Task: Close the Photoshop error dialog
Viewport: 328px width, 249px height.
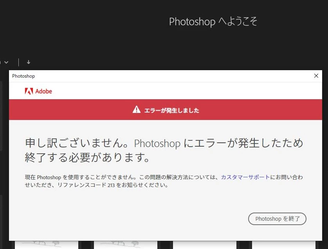Action: (x=316, y=76)
